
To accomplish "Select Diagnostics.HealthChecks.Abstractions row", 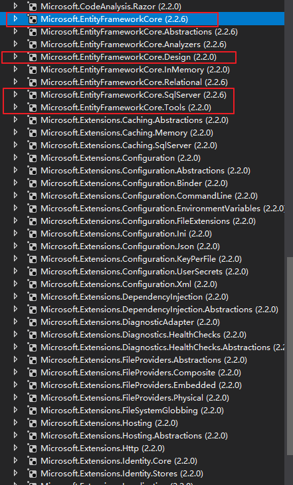I will pos(142,347).
